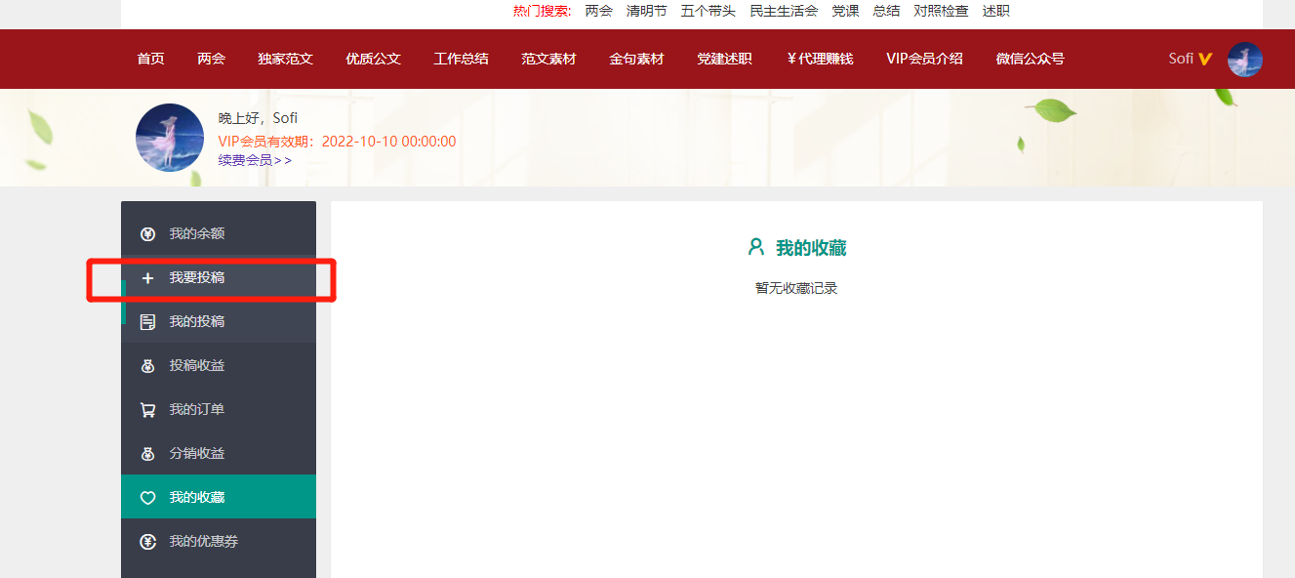This screenshot has width=1295, height=578.
Task: Click the yen icon beside 我的余额
Action: pos(148,234)
